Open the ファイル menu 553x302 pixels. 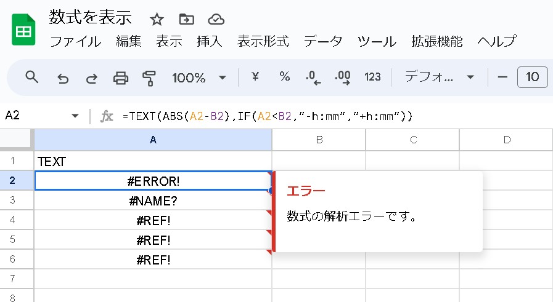[x=75, y=41]
